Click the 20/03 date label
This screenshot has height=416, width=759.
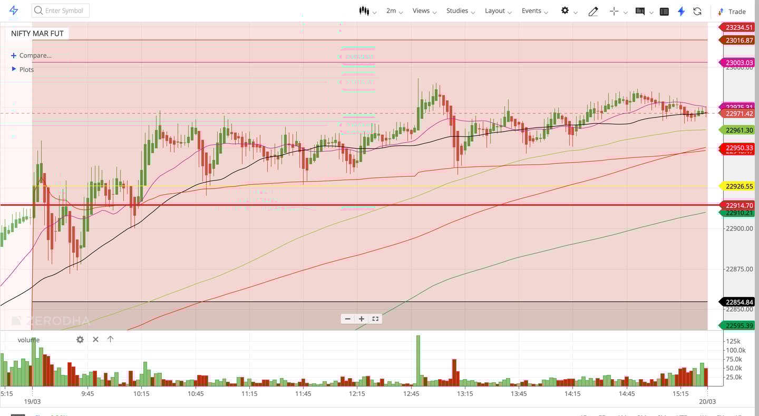(707, 402)
